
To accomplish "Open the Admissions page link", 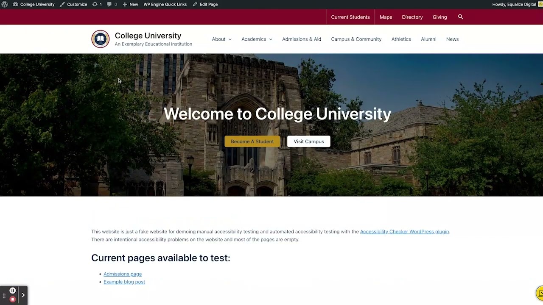I will tap(123, 274).
